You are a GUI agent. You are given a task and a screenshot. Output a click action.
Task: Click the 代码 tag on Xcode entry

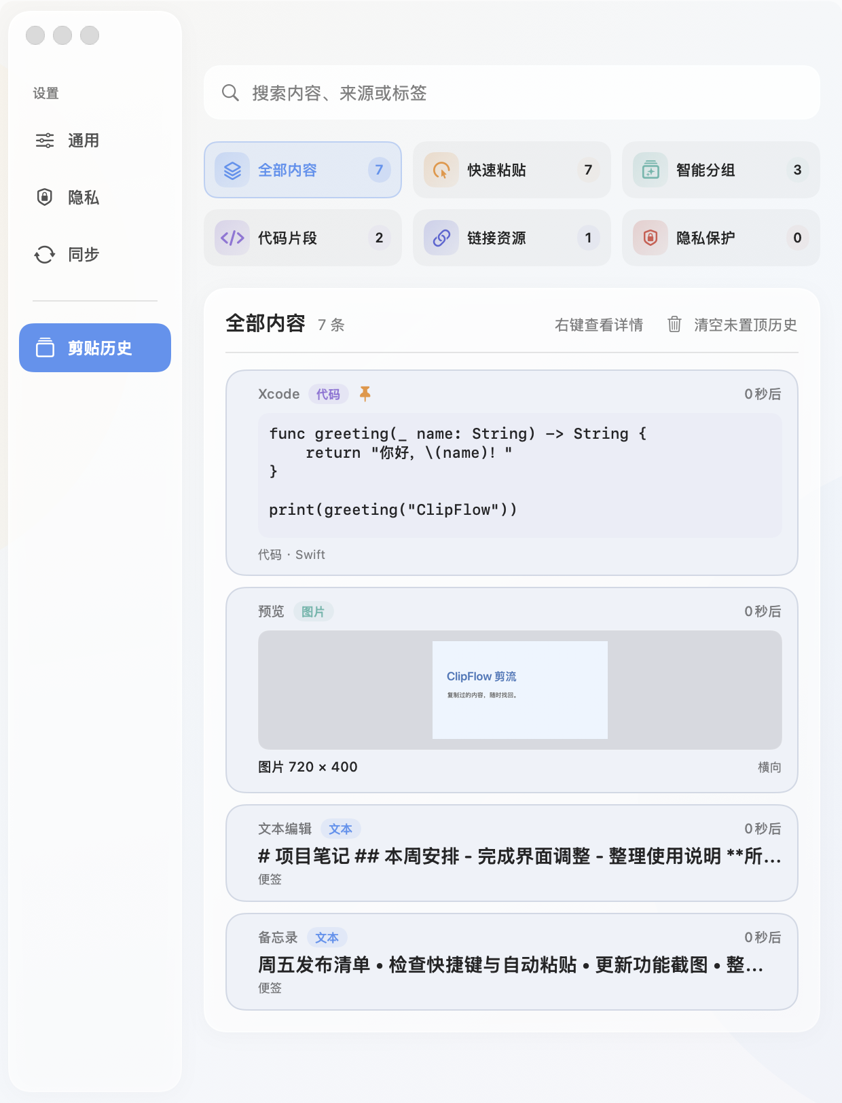(x=329, y=394)
